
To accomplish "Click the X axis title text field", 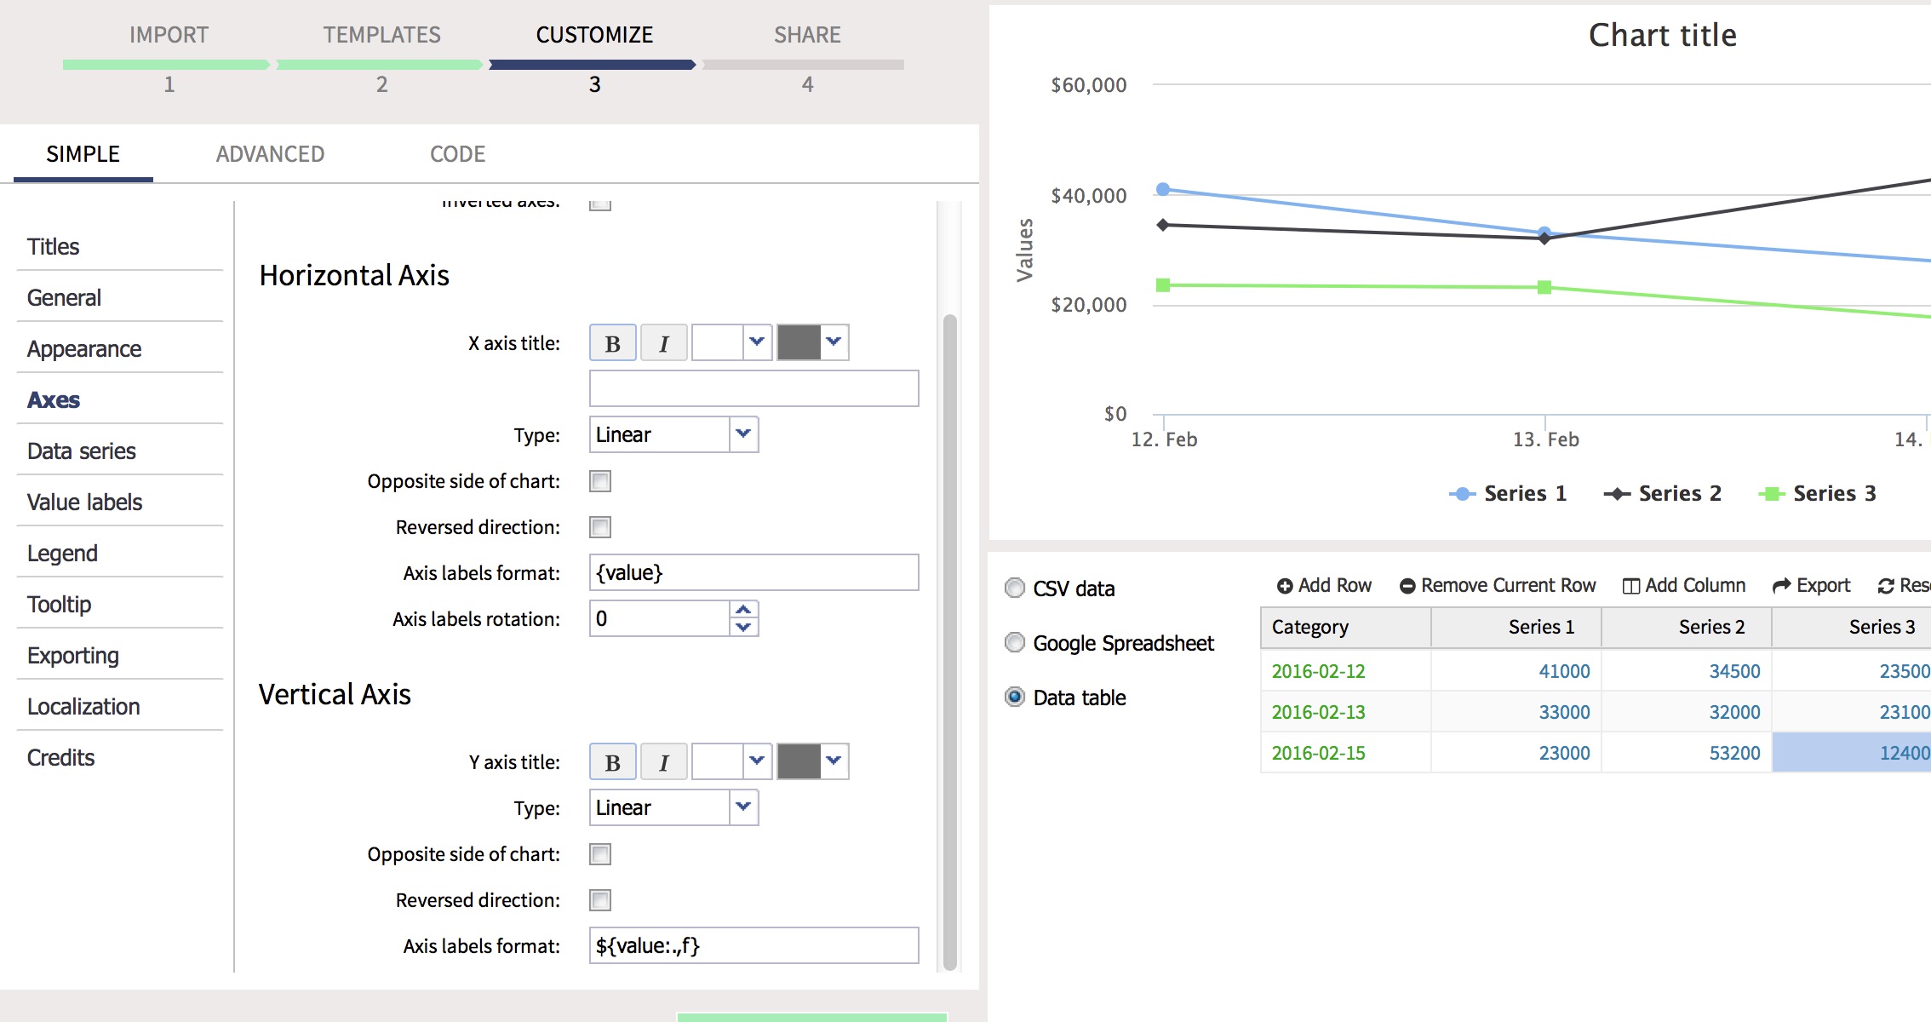I will [753, 388].
